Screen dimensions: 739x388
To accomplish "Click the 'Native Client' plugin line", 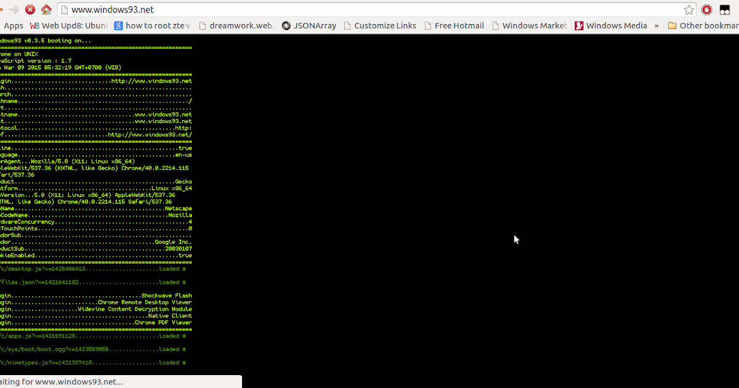I will pos(96,316).
